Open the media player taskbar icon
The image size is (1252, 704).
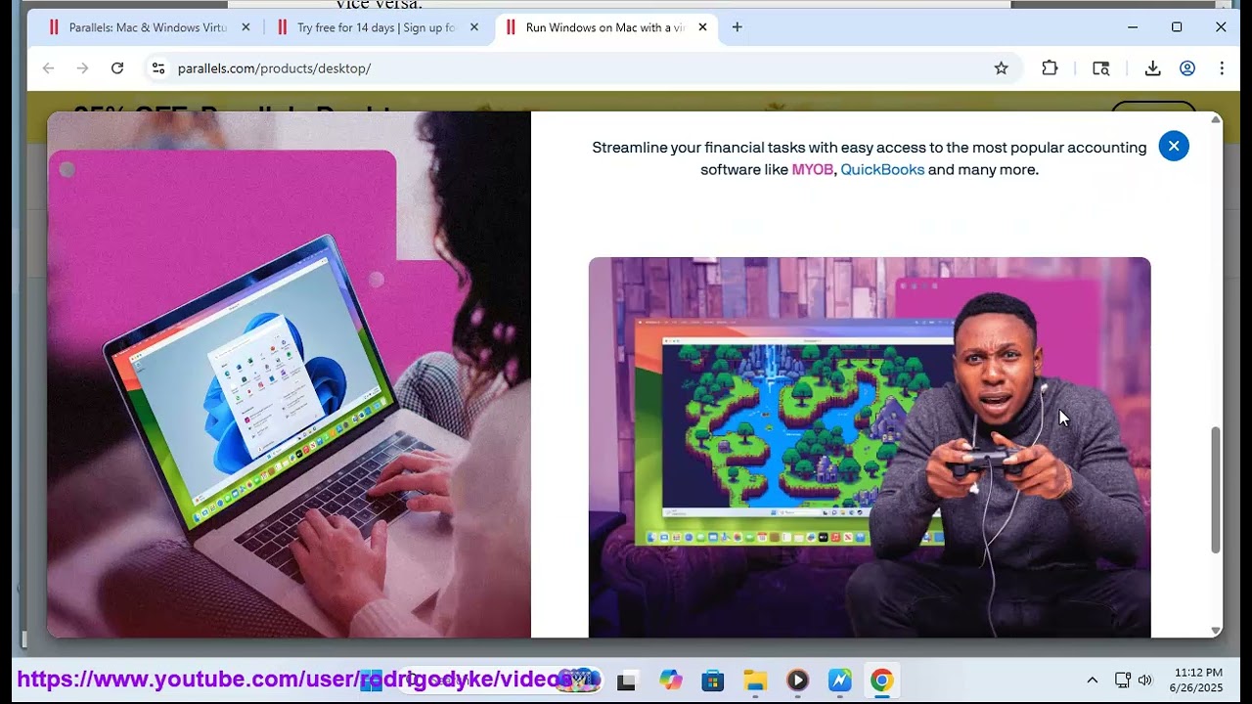(797, 681)
